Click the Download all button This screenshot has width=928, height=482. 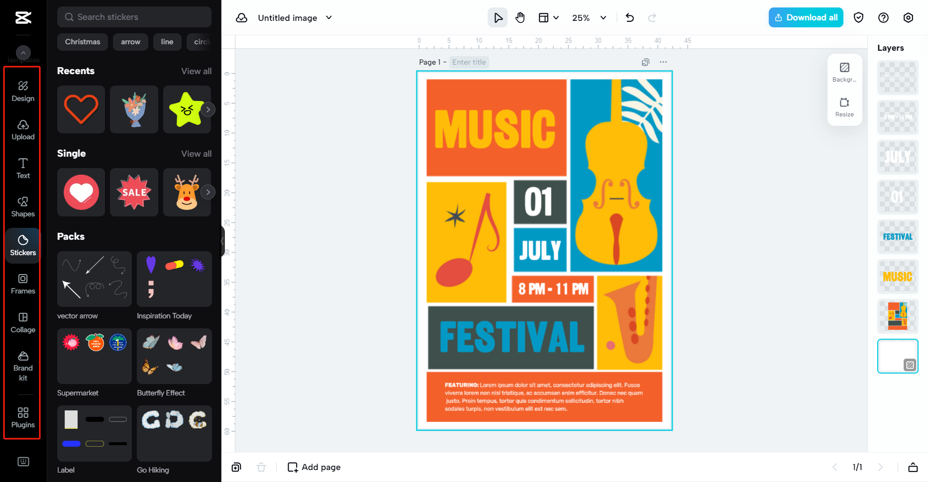pos(806,17)
